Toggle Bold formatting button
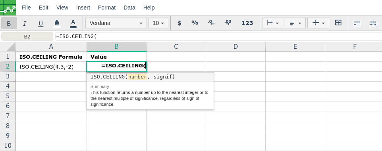Viewport: 382px width, 151px height. [9, 23]
